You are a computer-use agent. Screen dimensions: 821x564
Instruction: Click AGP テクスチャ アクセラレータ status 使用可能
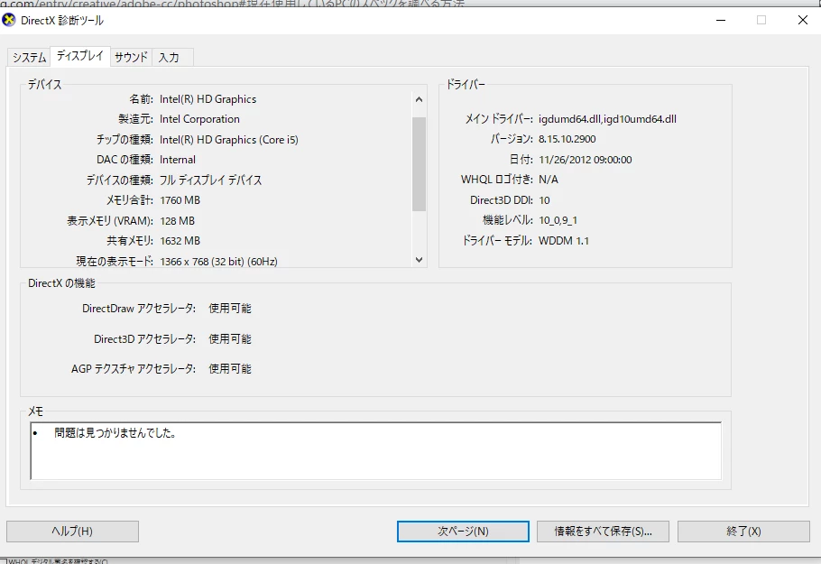click(230, 369)
